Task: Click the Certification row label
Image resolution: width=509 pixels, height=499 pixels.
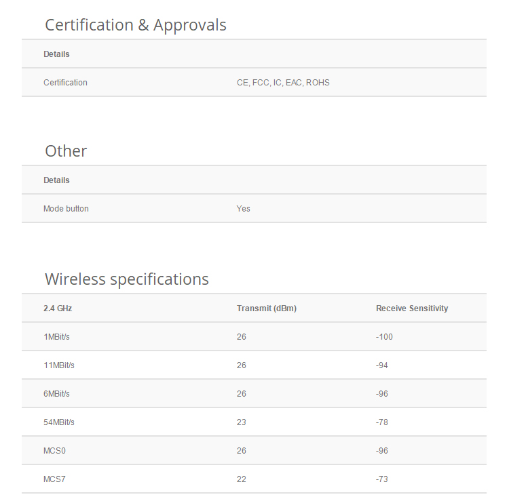Action: pyautogui.click(x=65, y=83)
